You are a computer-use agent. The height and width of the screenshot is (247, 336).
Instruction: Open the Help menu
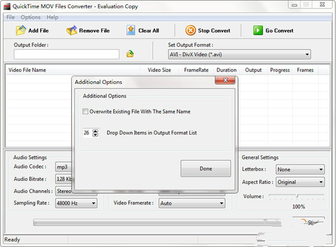click(x=53, y=17)
